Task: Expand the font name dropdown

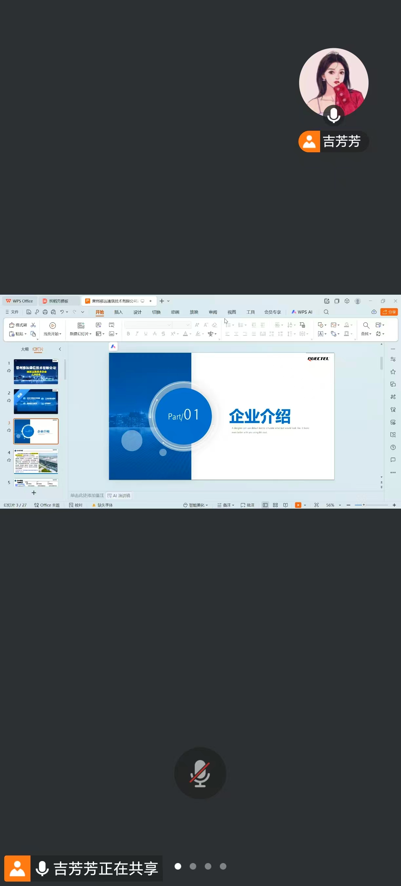Action: pos(169,325)
